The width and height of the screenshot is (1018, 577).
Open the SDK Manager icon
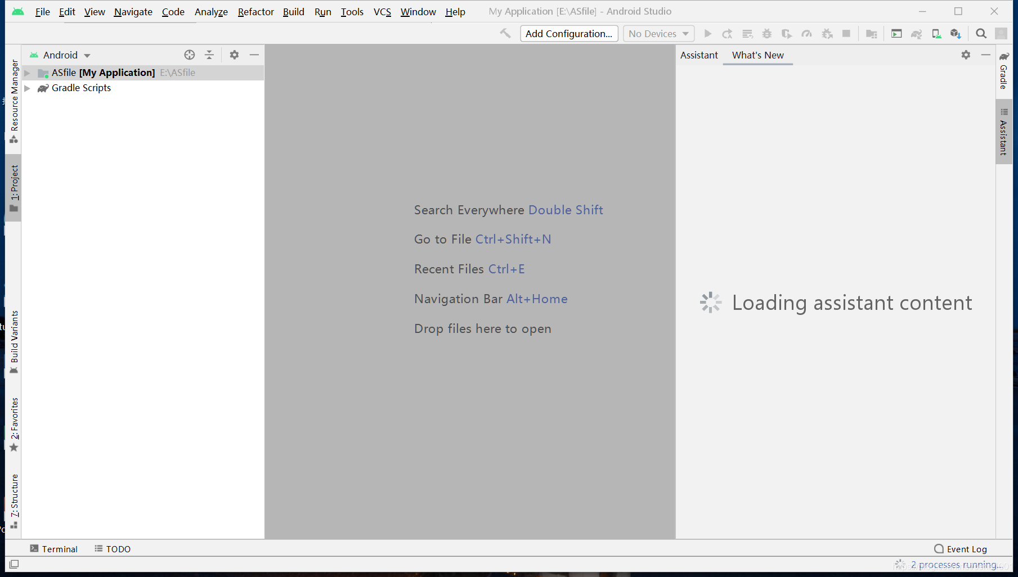coord(956,34)
